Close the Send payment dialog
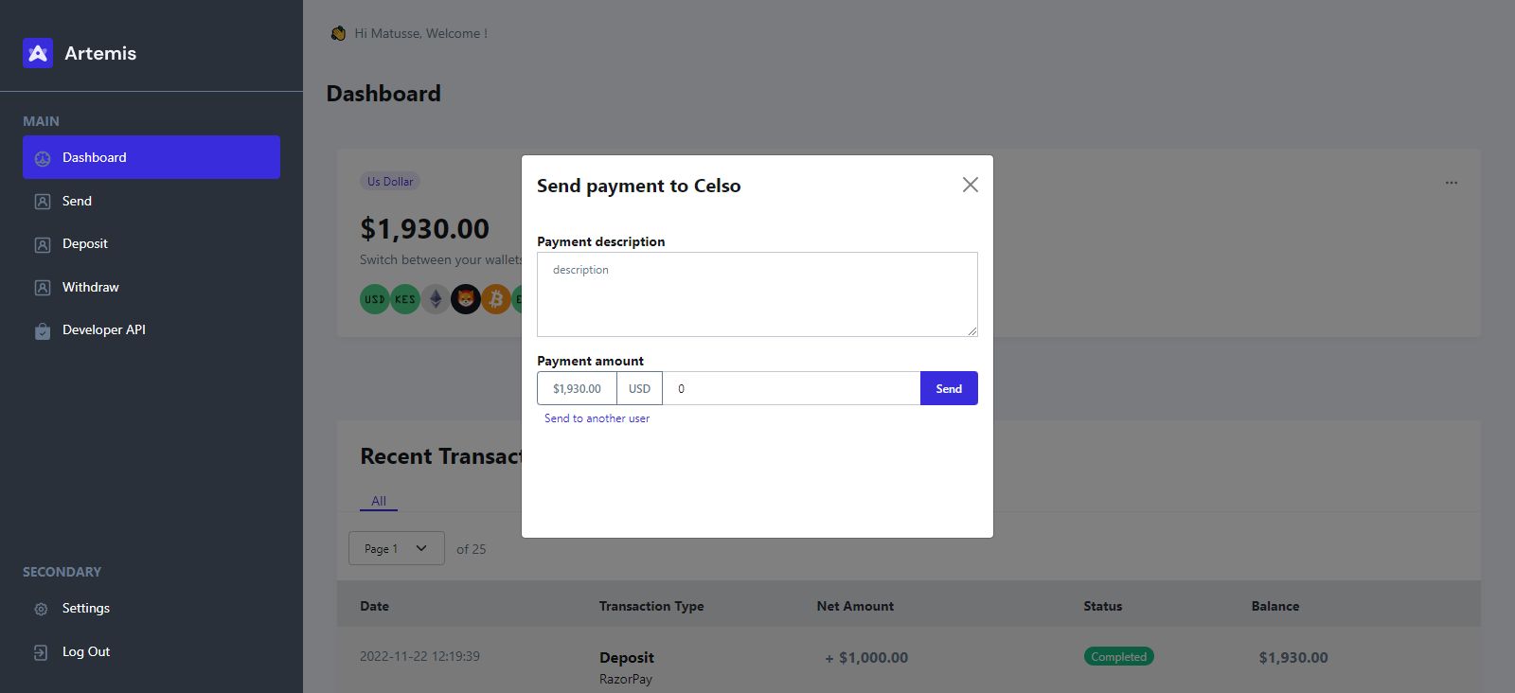This screenshot has height=693, width=1515. click(x=970, y=185)
